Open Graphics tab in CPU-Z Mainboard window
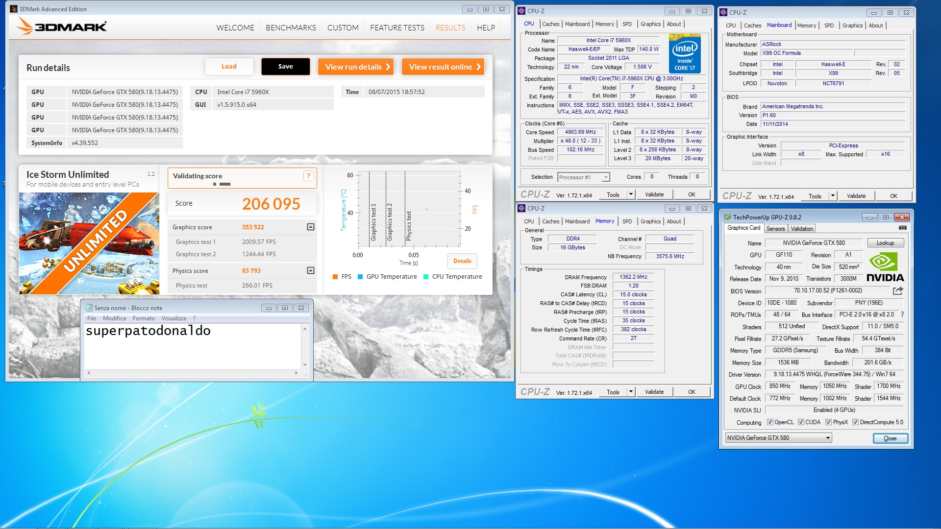The image size is (941, 529). tap(852, 25)
